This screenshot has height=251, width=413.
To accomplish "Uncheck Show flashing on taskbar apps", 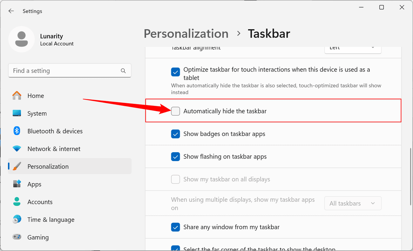I will pos(175,157).
